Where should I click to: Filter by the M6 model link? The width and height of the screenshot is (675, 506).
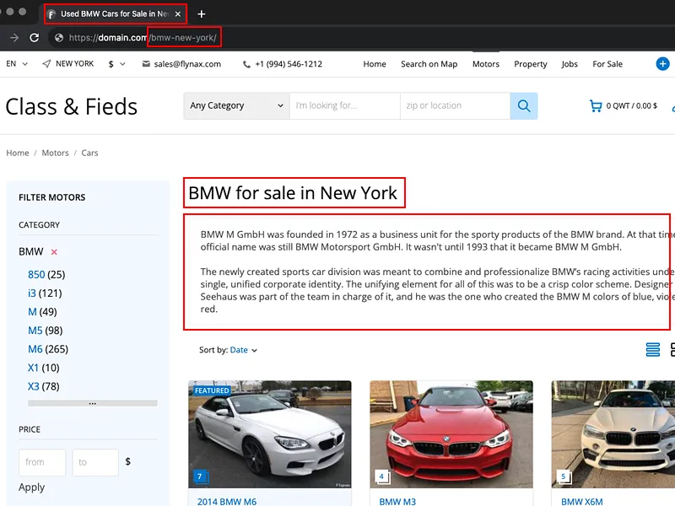(35, 349)
